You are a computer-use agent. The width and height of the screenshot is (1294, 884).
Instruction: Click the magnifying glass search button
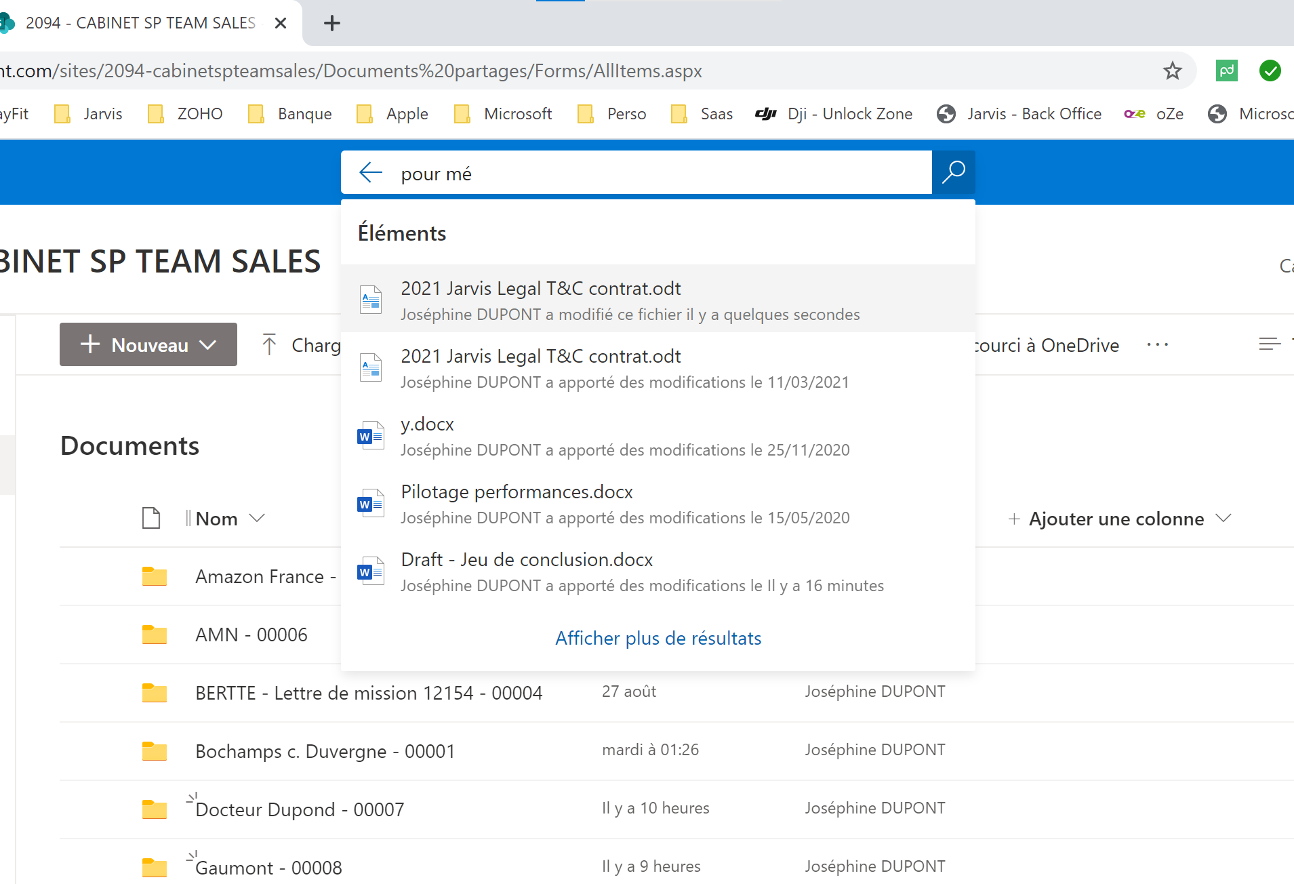953,172
